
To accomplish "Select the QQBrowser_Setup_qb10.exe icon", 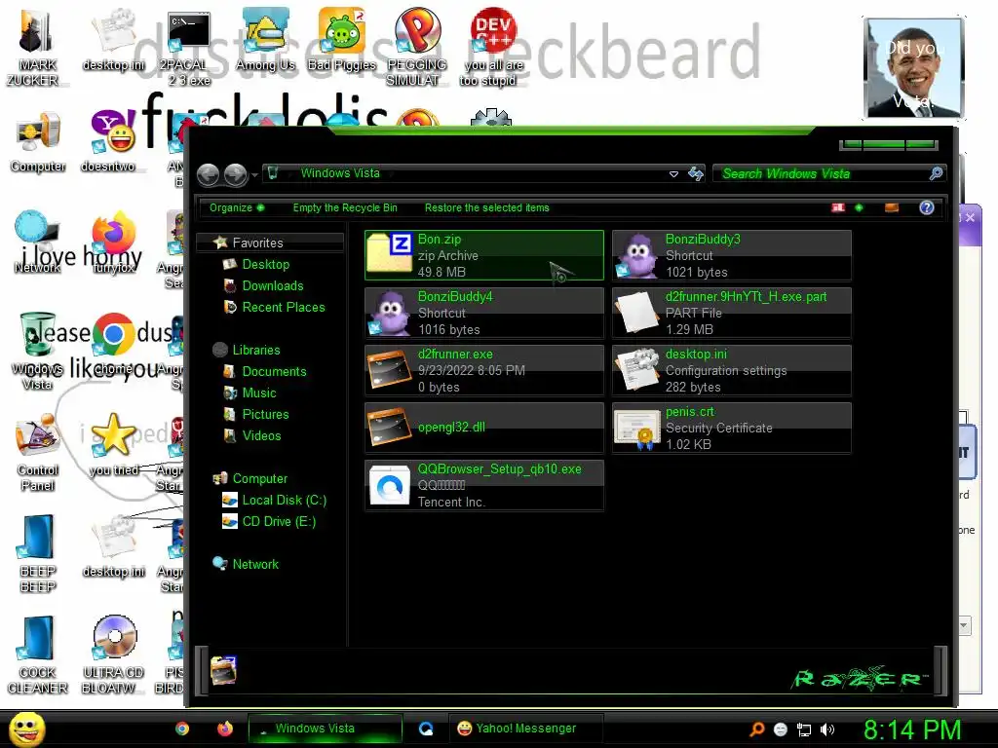I will [x=391, y=485].
